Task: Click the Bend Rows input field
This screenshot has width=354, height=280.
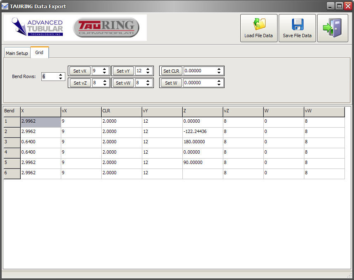Action: point(49,76)
